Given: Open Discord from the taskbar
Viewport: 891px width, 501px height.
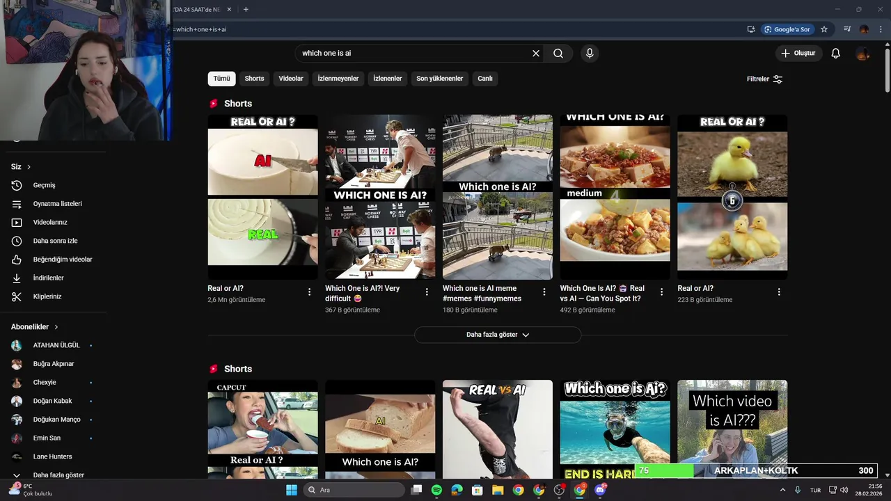Looking at the screenshot, I should 600,490.
